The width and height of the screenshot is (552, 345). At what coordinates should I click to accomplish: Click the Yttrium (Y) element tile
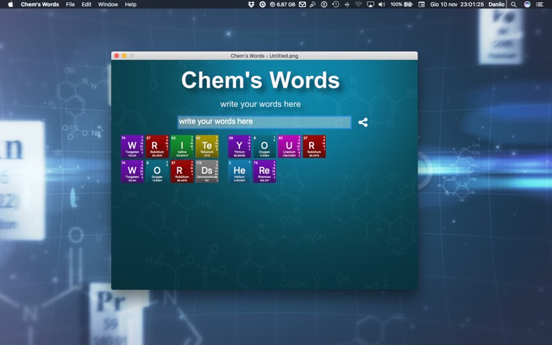coord(239,146)
